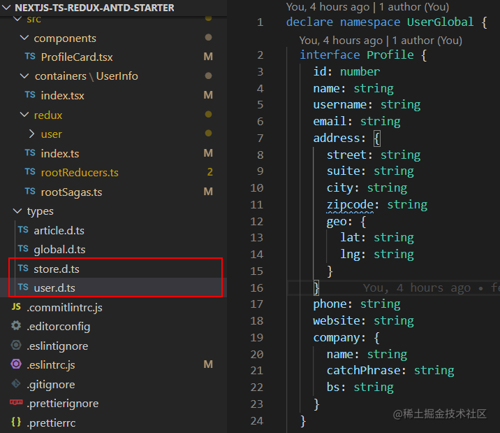Click git diamond icon beside .gitignore
The width and height of the screenshot is (500, 433).
tap(16, 383)
